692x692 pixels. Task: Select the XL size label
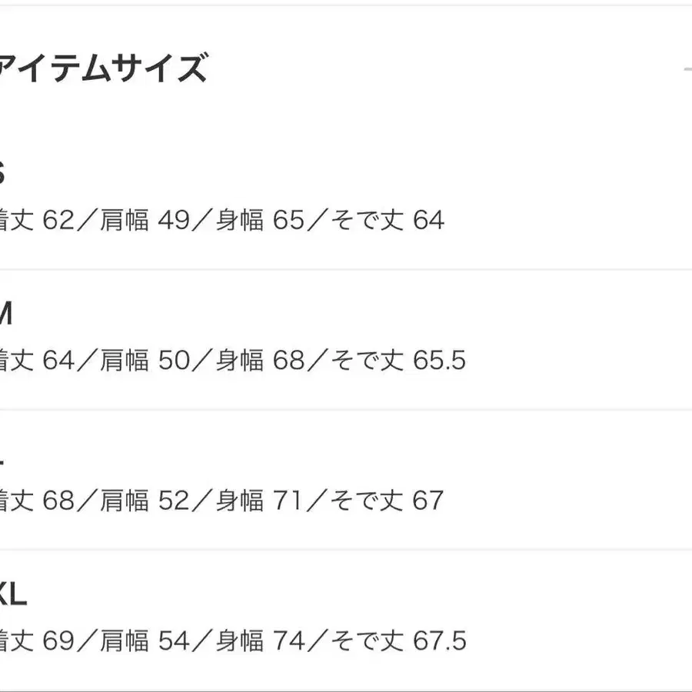[13, 594]
